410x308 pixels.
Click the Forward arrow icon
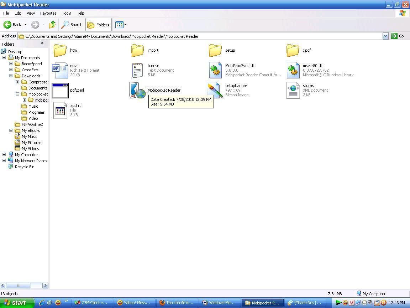click(x=35, y=25)
